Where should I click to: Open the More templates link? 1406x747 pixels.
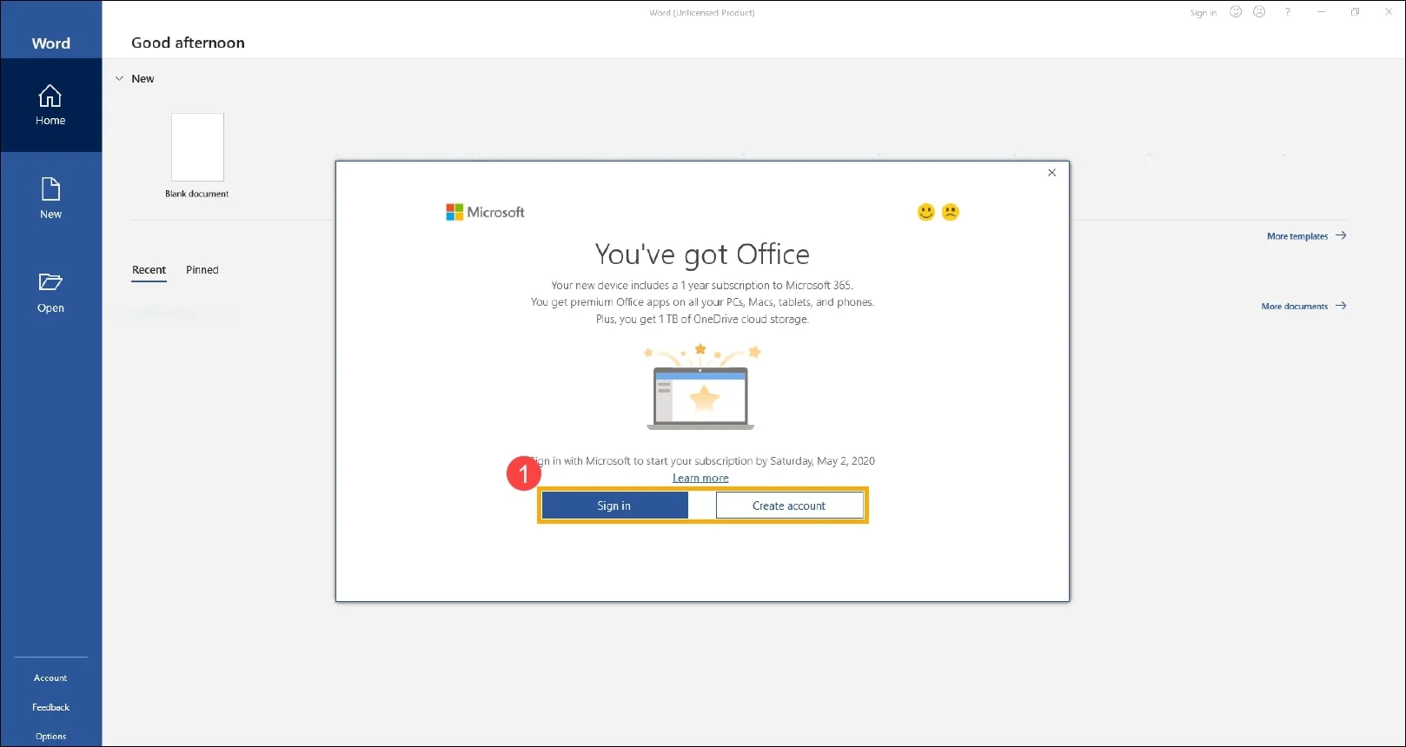pyautogui.click(x=1306, y=236)
